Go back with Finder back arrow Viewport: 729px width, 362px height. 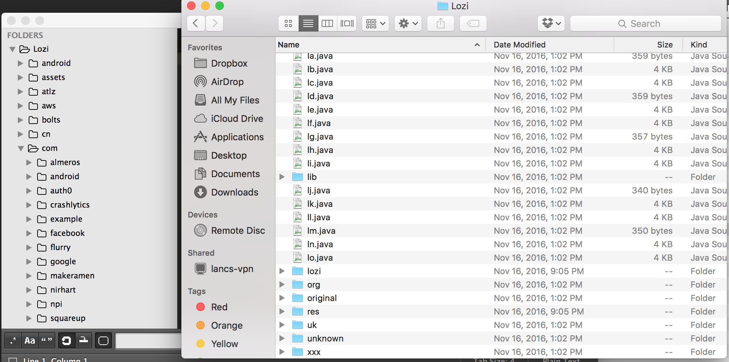(196, 23)
